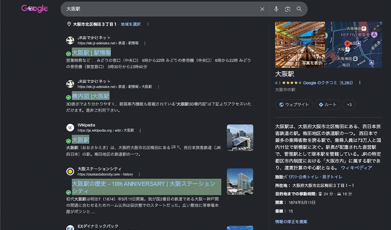Click the 大阪駅 search input field
Viewport: 391px width, 230px height.
point(160,9)
